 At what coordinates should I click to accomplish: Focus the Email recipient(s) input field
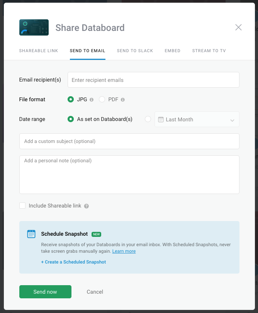pyautogui.click(x=153, y=80)
